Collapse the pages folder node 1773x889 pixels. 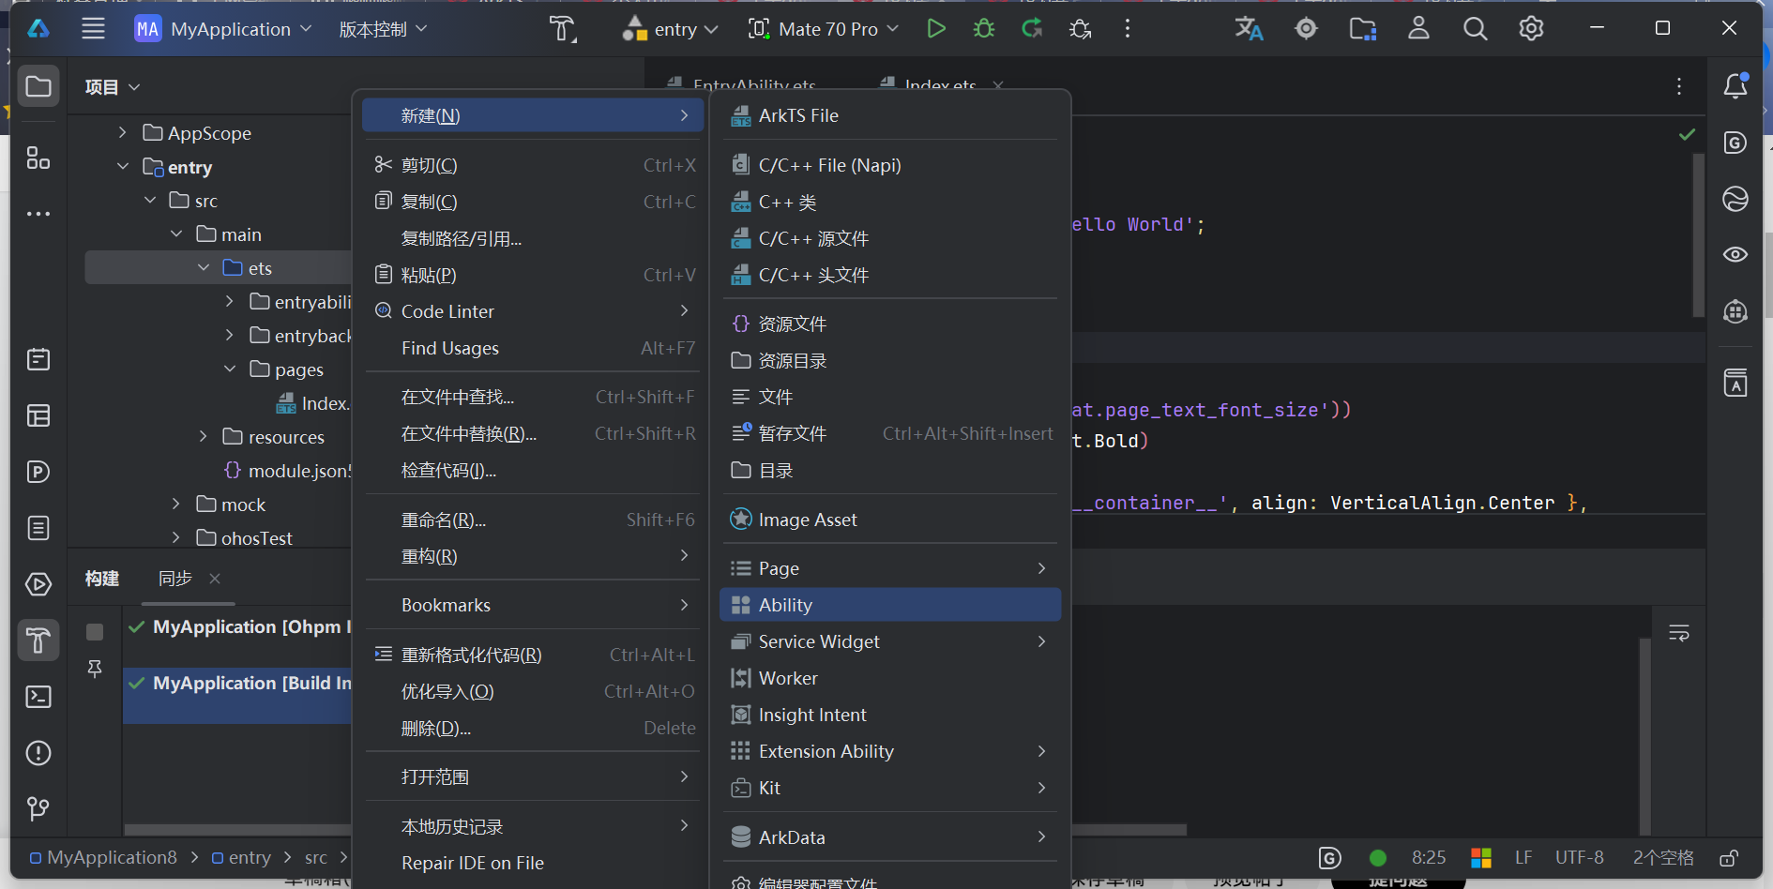pos(230,369)
